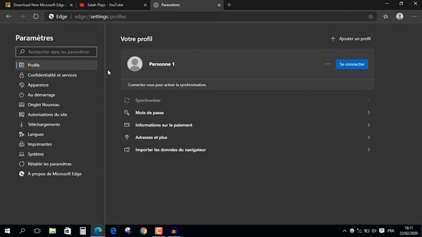The width and height of the screenshot is (422, 237).
Task: Open the action center notification icon
Action: 382,231
